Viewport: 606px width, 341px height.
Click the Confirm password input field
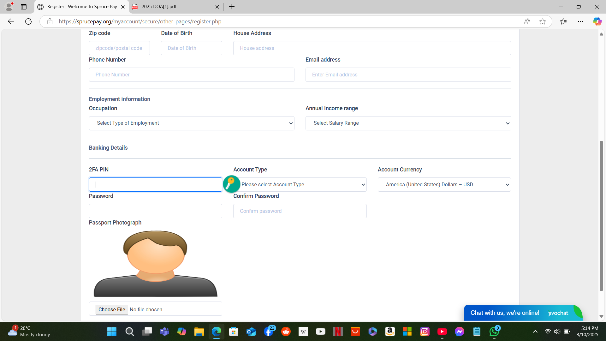point(300,211)
